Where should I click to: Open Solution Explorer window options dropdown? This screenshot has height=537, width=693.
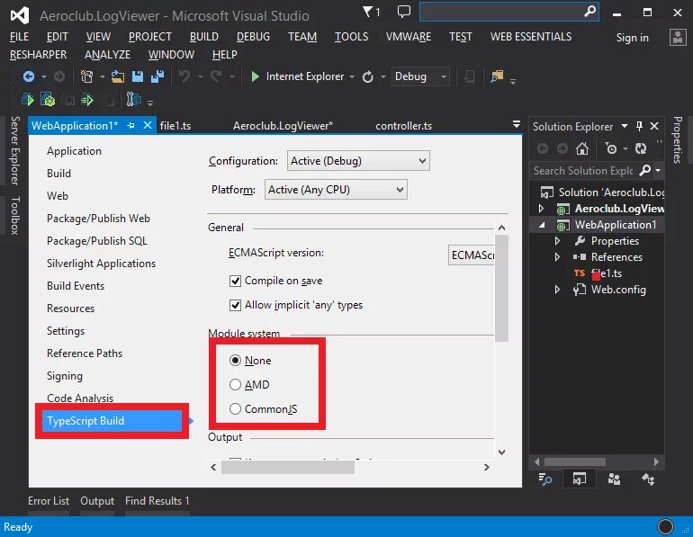625,126
